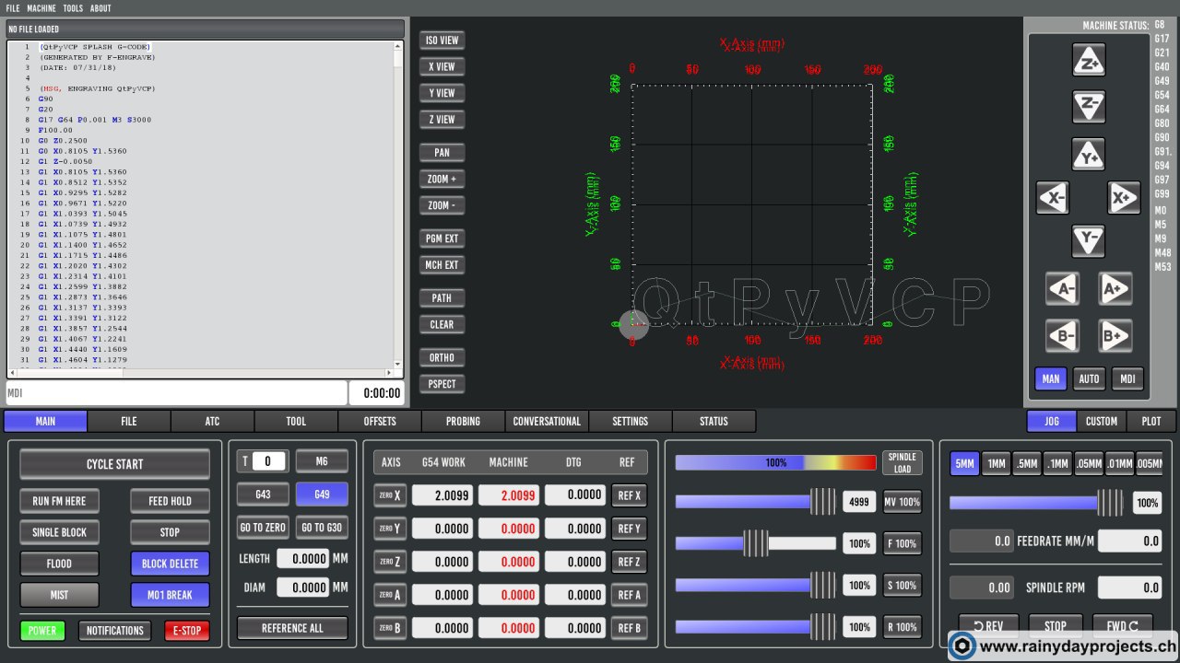Click G43 tool offset button
The image size is (1180, 663).
tap(263, 494)
